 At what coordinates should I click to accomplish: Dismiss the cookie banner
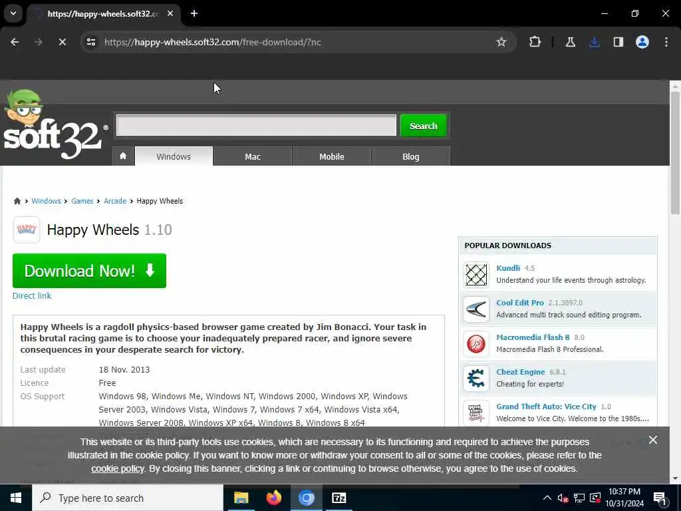[x=653, y=440]
